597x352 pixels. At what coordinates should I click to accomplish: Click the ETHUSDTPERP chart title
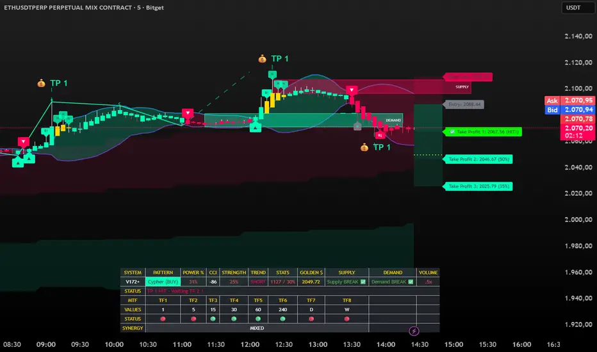[x=84, y=8]
